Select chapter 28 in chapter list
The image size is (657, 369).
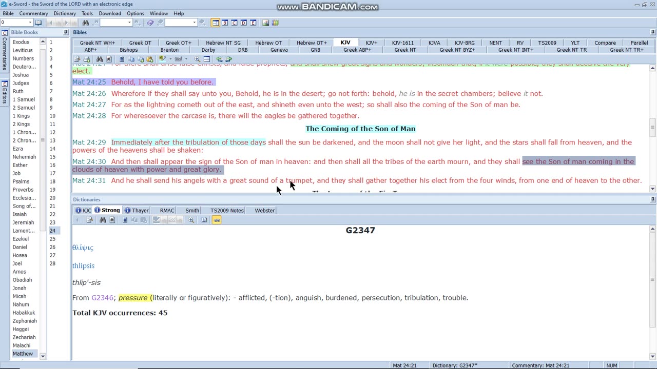click(52, 263)
